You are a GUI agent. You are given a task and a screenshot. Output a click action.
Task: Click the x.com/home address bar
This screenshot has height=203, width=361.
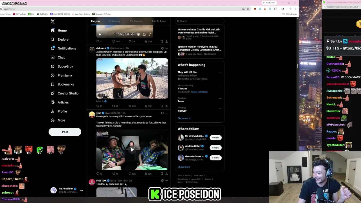(121, 9)
